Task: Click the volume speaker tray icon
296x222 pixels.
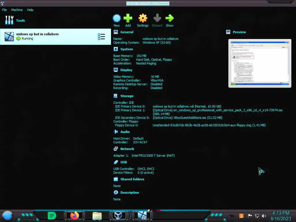Action: pos(264,216)
